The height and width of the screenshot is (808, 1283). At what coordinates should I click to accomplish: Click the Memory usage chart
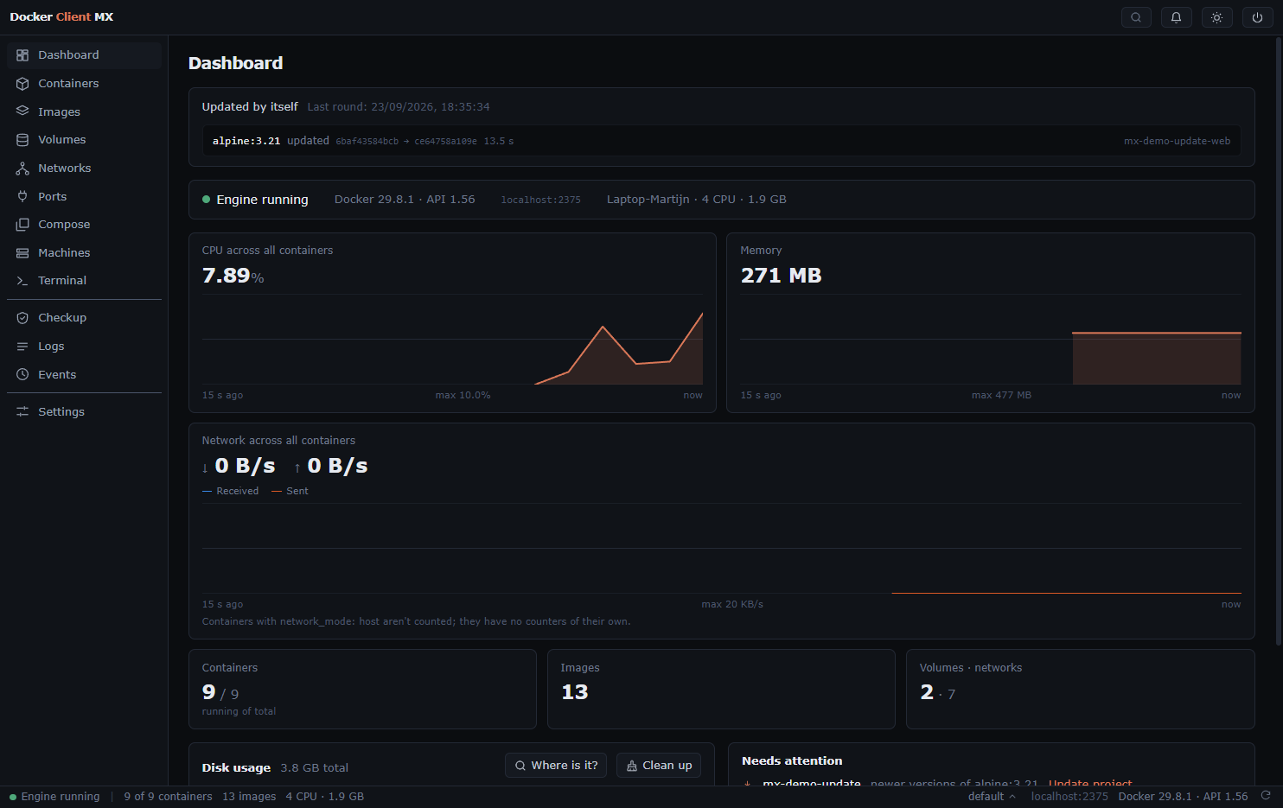[x=991, y=340]
